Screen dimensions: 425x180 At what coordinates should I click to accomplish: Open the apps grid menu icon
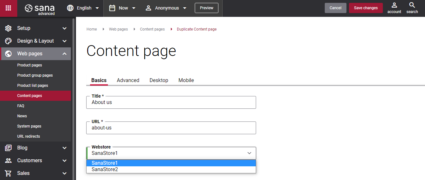(x=8, y=8)
